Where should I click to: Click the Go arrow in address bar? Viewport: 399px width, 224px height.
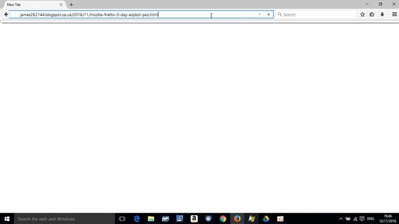click(x=268, y=14)
